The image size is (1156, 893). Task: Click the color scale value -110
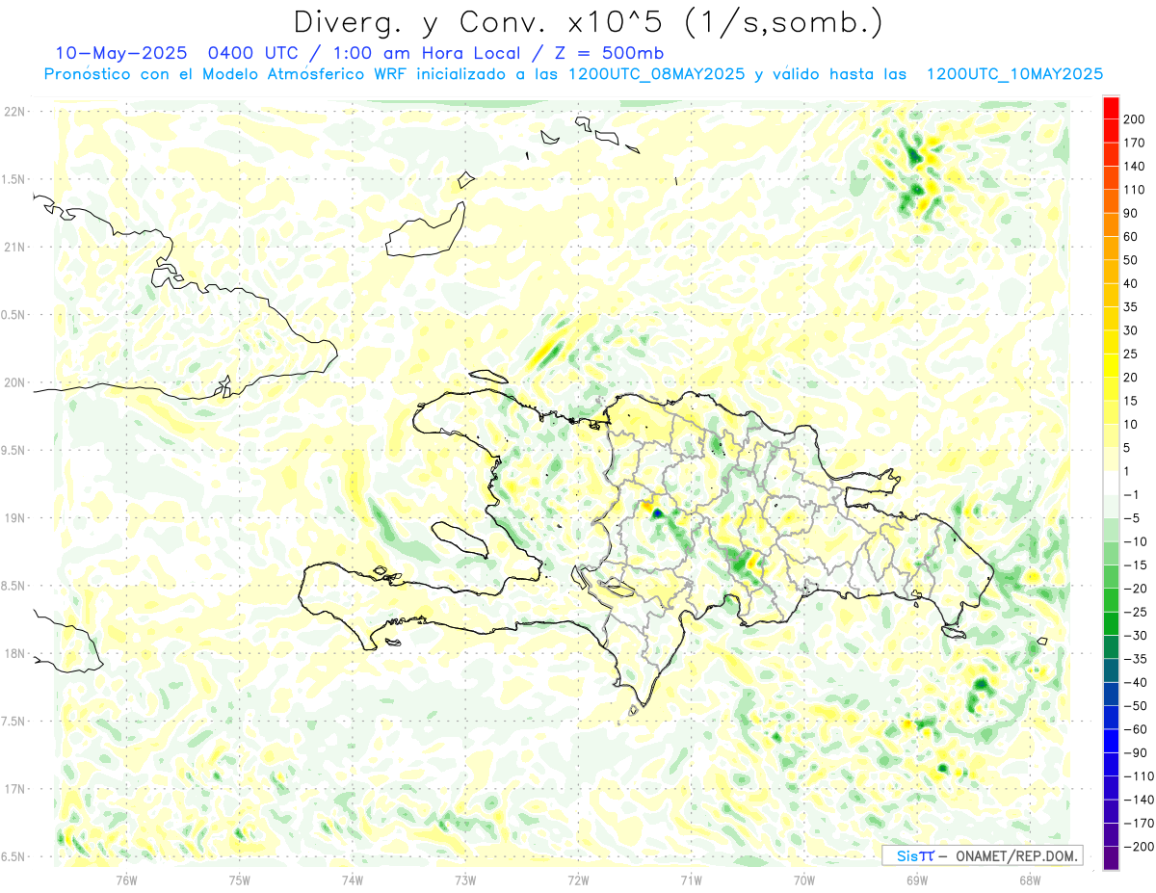[1139, 776]
